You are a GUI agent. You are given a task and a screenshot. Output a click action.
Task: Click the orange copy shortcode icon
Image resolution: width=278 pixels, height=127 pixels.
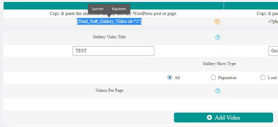(x=217, y=22)
